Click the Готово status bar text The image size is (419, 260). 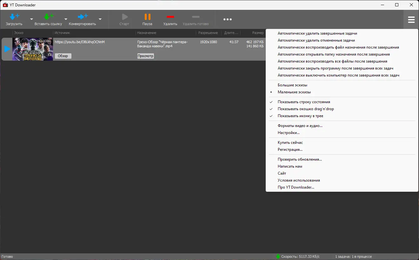[7, 257]
